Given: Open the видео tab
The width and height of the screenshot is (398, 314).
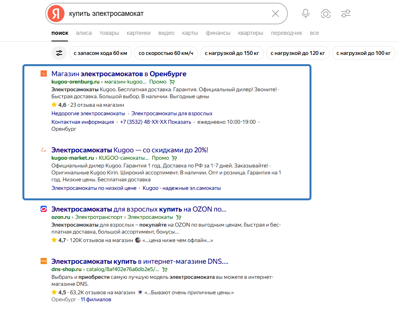Looking at the screenshot, I should point(166,33).
